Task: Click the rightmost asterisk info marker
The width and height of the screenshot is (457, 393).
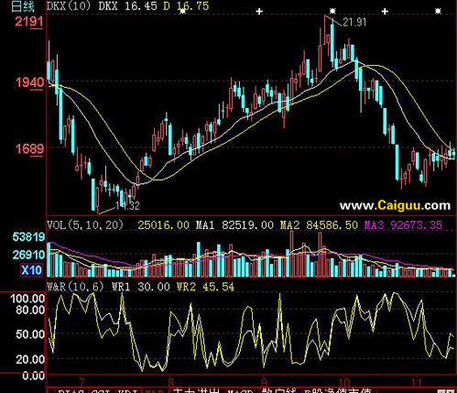Action: (438, 11)
